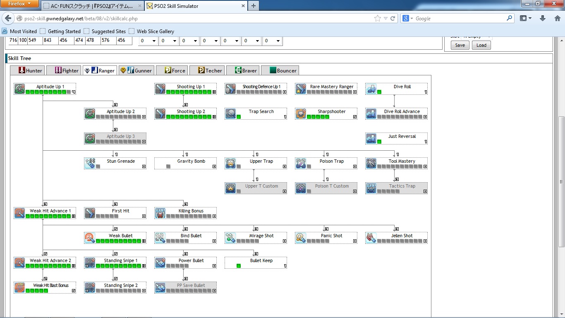The image size is (565, 318).
Task: Click the Weak Hit Advance 1 icon
Action: pyautogui.click(x=19, y=213)
